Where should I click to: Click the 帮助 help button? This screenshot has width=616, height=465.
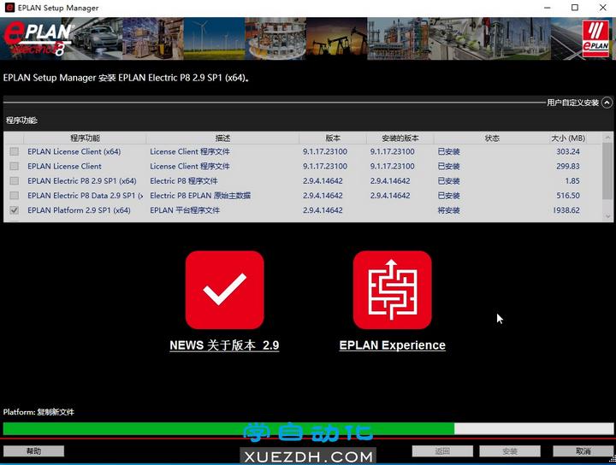tap(33, 450)
